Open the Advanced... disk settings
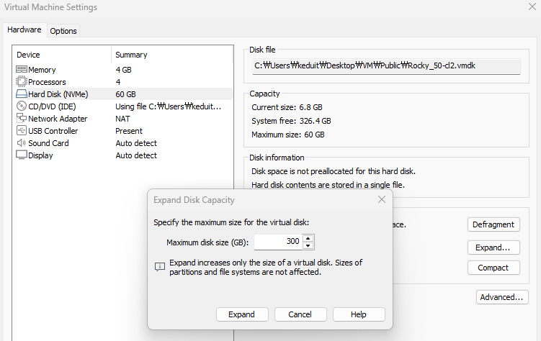Viewport: 541px width, 341px height. click(x=502, y=297)
